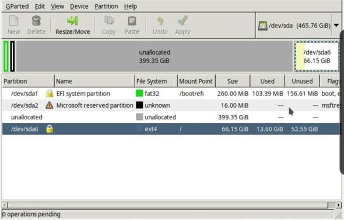This screenshot has width=344, height=220.
Task: Open the Partition menu
Action: (x=106, y=6)
